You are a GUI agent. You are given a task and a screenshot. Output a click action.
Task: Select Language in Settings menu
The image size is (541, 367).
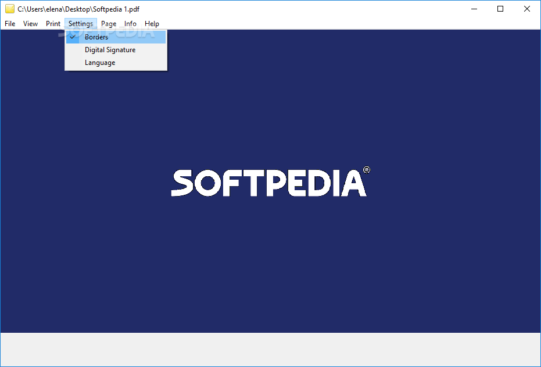pos(116,63)
